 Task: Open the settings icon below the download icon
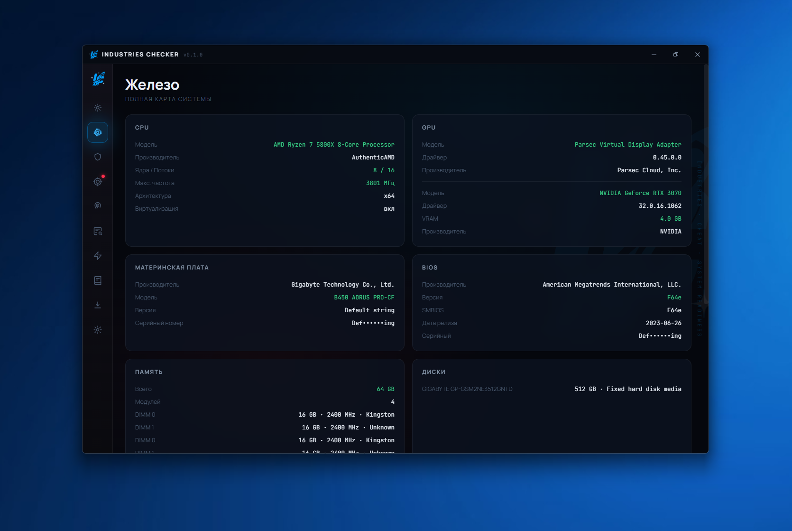point(98,330)
